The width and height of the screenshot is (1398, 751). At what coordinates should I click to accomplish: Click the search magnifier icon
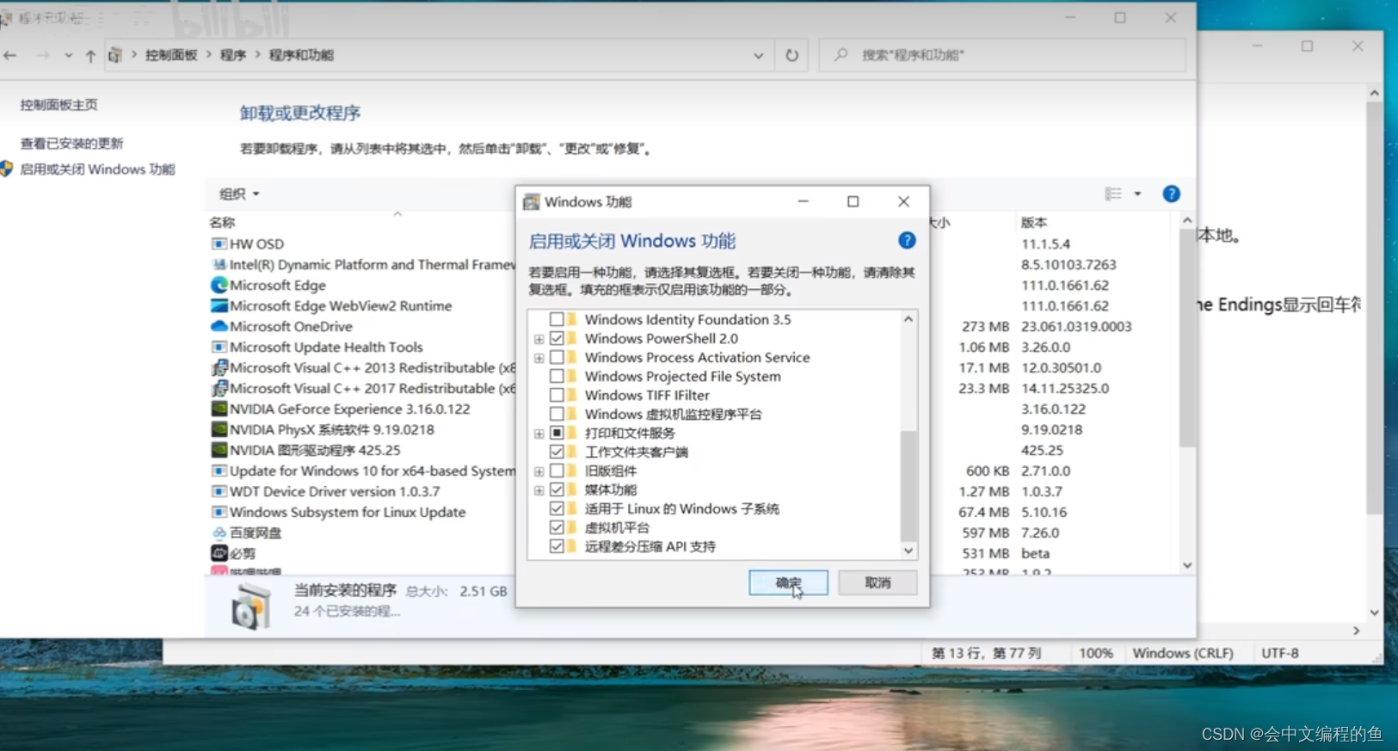click(841, 55)
